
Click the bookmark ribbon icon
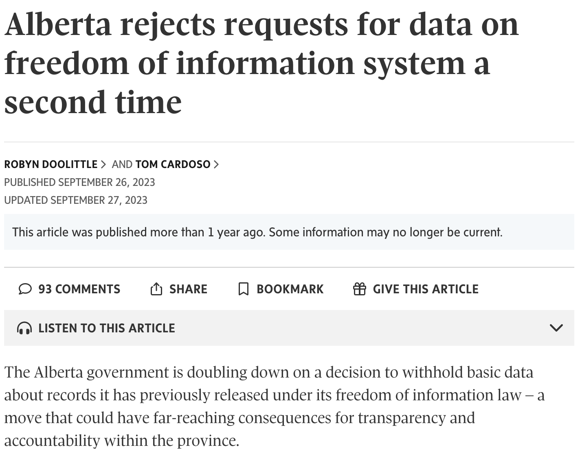243,289
